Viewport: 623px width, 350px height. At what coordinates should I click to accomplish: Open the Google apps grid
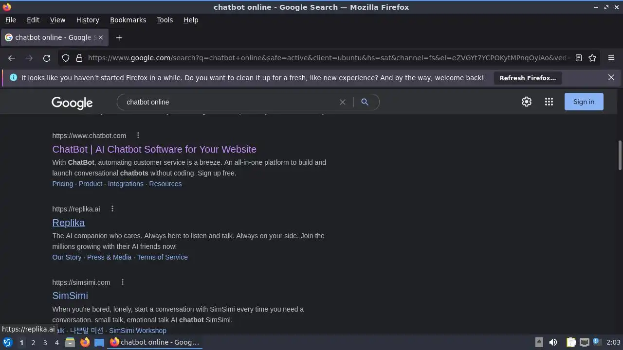click(549, 102)
